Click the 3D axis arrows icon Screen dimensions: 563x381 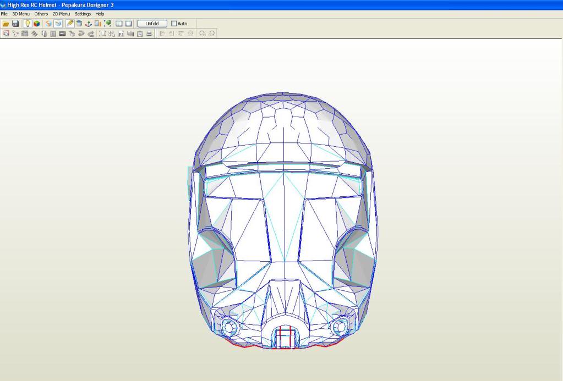88,24
